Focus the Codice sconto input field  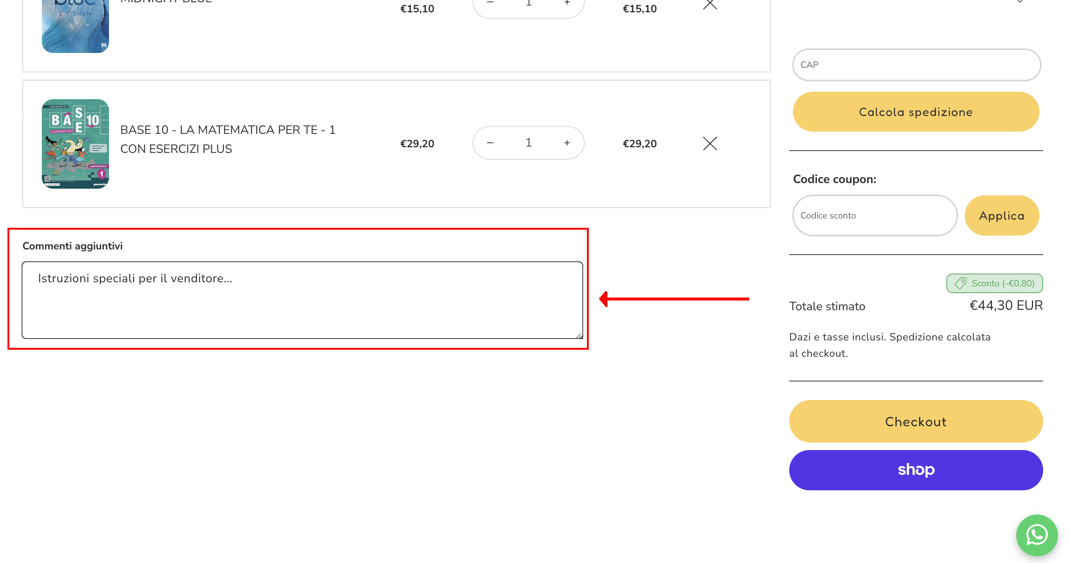click(875, 216)
